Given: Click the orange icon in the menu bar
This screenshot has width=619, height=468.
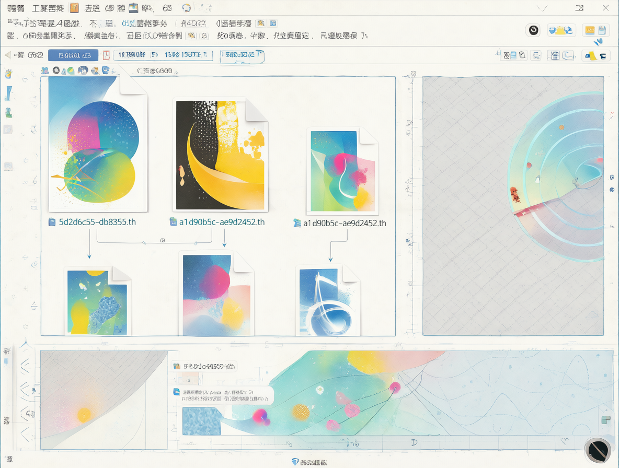Looking at the screenshot, I should click(x=74, y=8).
